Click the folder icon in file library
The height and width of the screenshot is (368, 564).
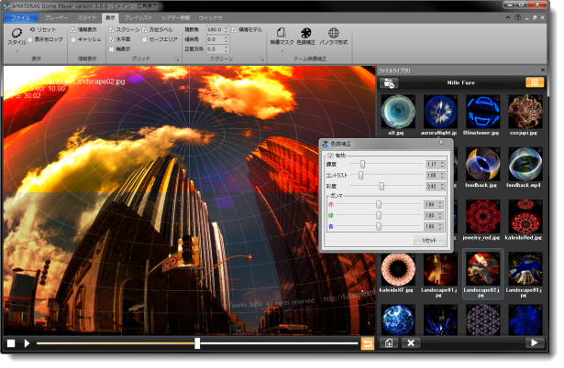(x=388, y=82)
